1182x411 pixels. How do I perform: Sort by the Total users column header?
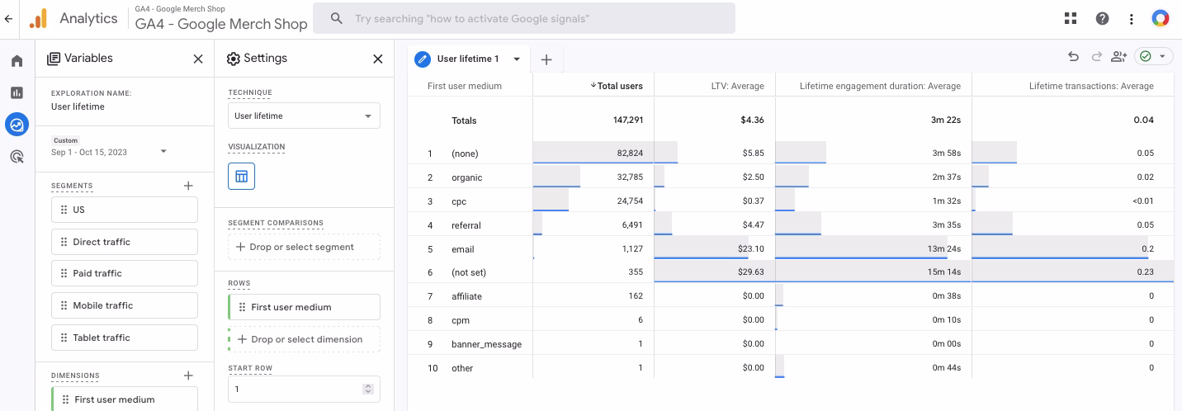pyautogui.click(x=619, y=86)
